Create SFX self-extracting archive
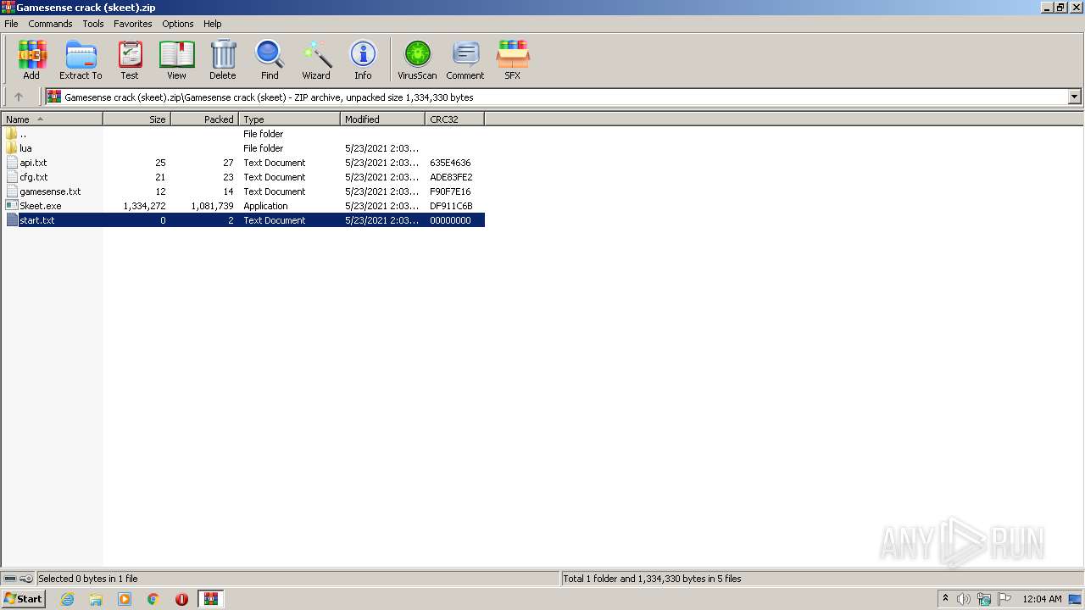 513,59
